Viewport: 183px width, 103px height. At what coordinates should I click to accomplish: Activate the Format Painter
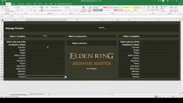pyautogui.click(x=10, y=11)
